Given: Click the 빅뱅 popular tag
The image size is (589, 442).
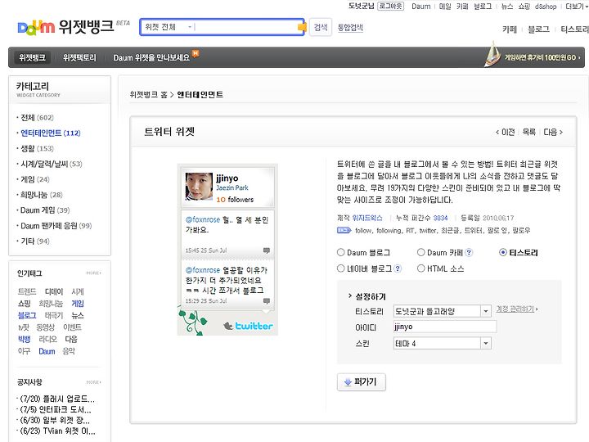Looking at the screenshot, I should click(x=24, y=339).
